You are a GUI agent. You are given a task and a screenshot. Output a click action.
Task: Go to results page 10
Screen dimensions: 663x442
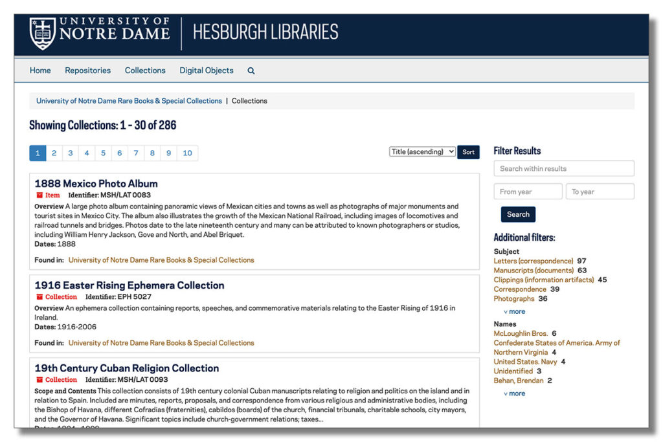(x=187, y=153)
